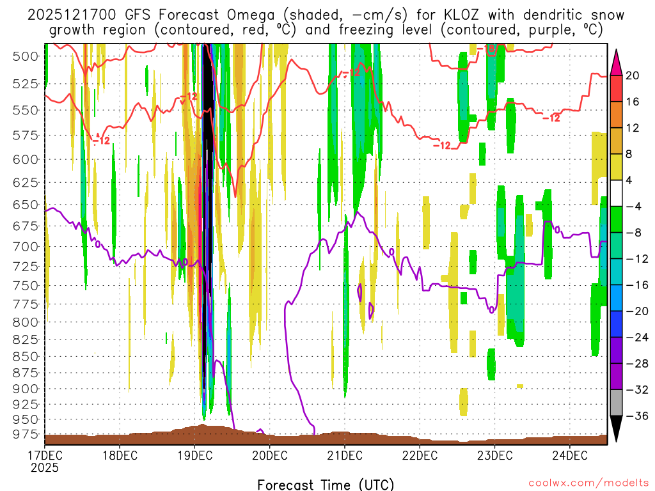Viewport: 655px width, 491px height.
Task: Click the 19DEC time axis label
Action: click(194, 455)
